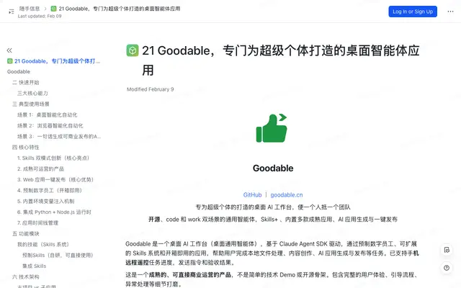This screenshot has height=288, width=461.
Task: Jump to 5. 内置环境变量注入机制 entry
Action: coord(45,202)
